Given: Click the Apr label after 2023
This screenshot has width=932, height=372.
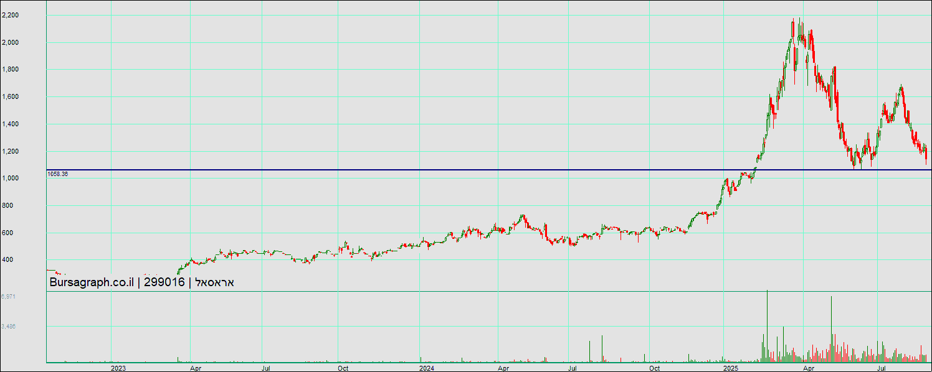Looking at the screenshot, I should [x=195, y=368].
